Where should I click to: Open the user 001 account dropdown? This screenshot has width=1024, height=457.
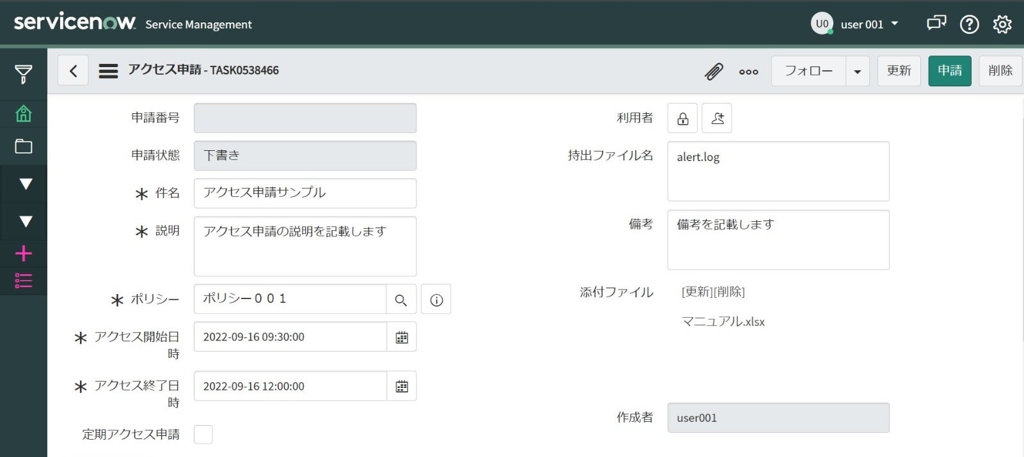click(x=869, y=24)
